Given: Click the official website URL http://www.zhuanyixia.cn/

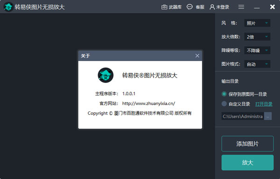Looking at the screenshot, I should point(148,103).
